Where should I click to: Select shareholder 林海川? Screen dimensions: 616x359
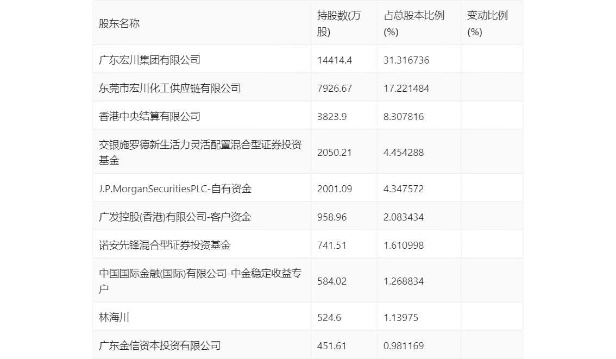point(114,317)
